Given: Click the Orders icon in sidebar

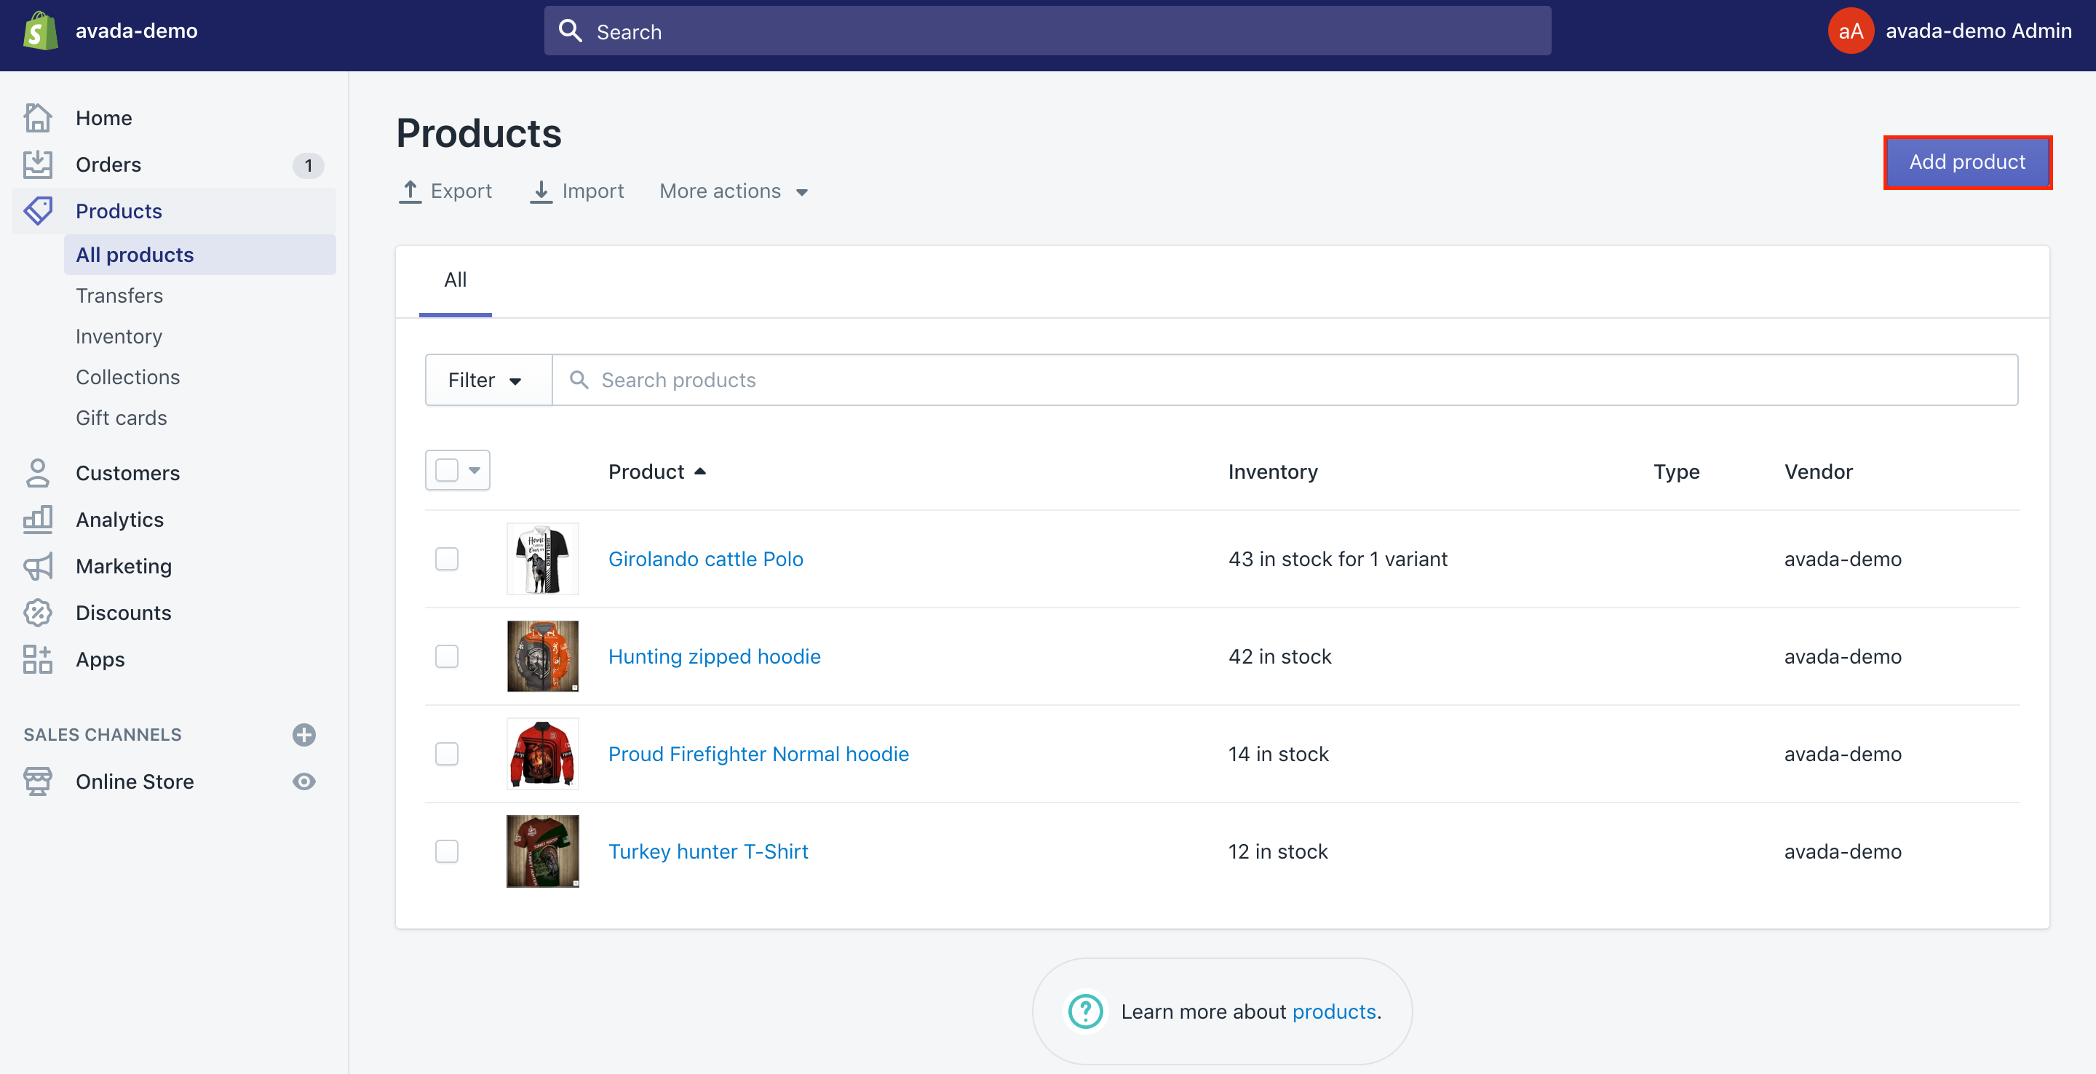Looking at the screenshot, I should 37,163.
